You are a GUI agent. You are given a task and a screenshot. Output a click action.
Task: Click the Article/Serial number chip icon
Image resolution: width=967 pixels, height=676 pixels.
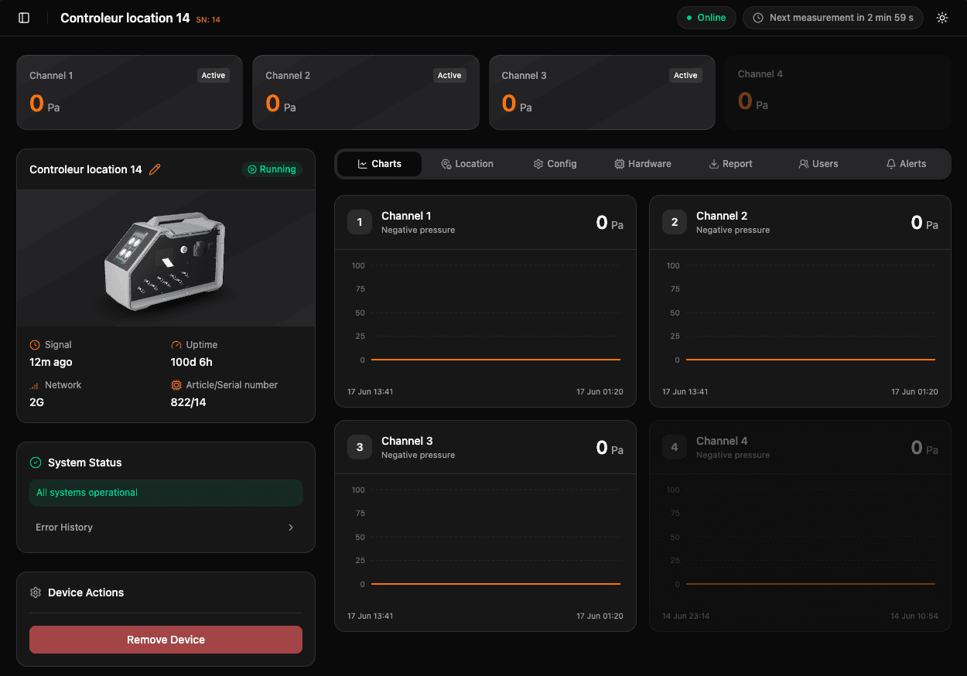click(176, 385)
